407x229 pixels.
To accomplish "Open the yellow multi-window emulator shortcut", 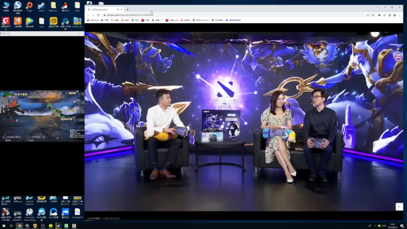I will [53, 21].
